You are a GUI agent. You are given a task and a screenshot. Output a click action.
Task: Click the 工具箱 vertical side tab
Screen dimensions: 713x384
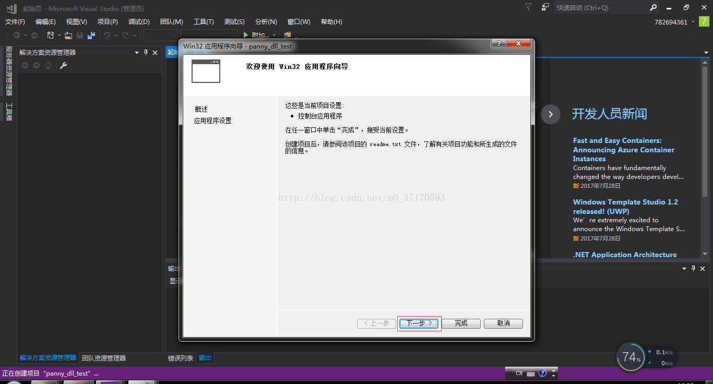pyautogui.click(x=8, y=112)
